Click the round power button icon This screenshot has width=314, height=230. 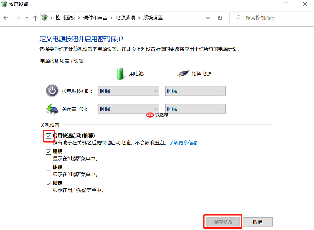[52, 91]
